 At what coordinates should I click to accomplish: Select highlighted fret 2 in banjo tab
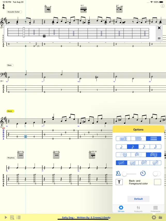coord(26,137)
